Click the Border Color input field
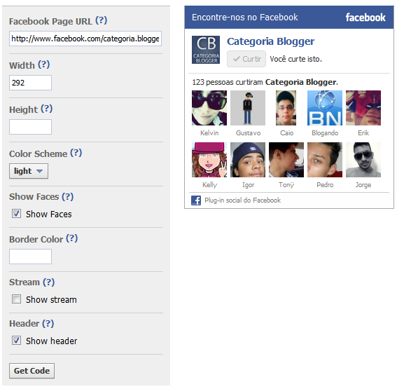 (30, 257)
